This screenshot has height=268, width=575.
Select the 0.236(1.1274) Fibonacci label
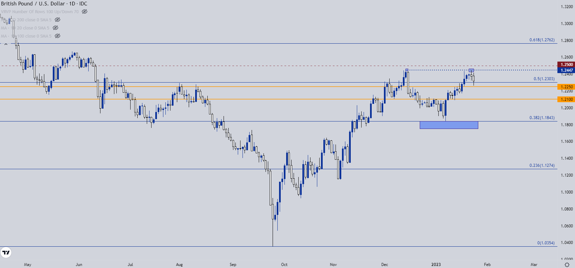tap(542, 165)
